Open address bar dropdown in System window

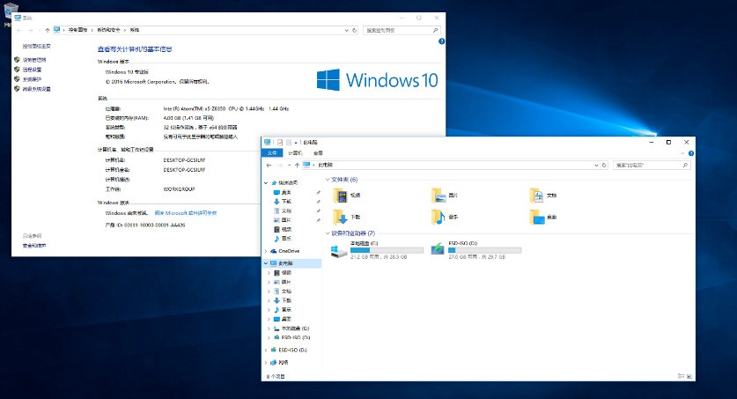[347, 30]
